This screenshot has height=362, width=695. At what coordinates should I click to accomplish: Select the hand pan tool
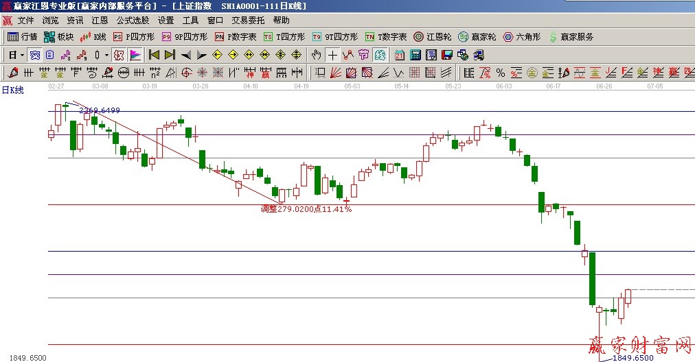pos(316,55)
